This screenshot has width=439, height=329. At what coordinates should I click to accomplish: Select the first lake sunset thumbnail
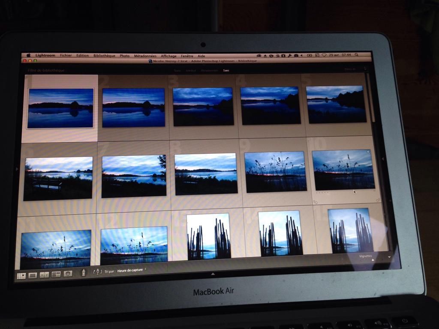[60, 108]
